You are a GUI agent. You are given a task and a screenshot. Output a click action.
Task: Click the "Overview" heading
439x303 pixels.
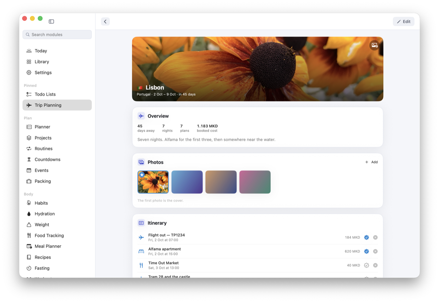158,116
